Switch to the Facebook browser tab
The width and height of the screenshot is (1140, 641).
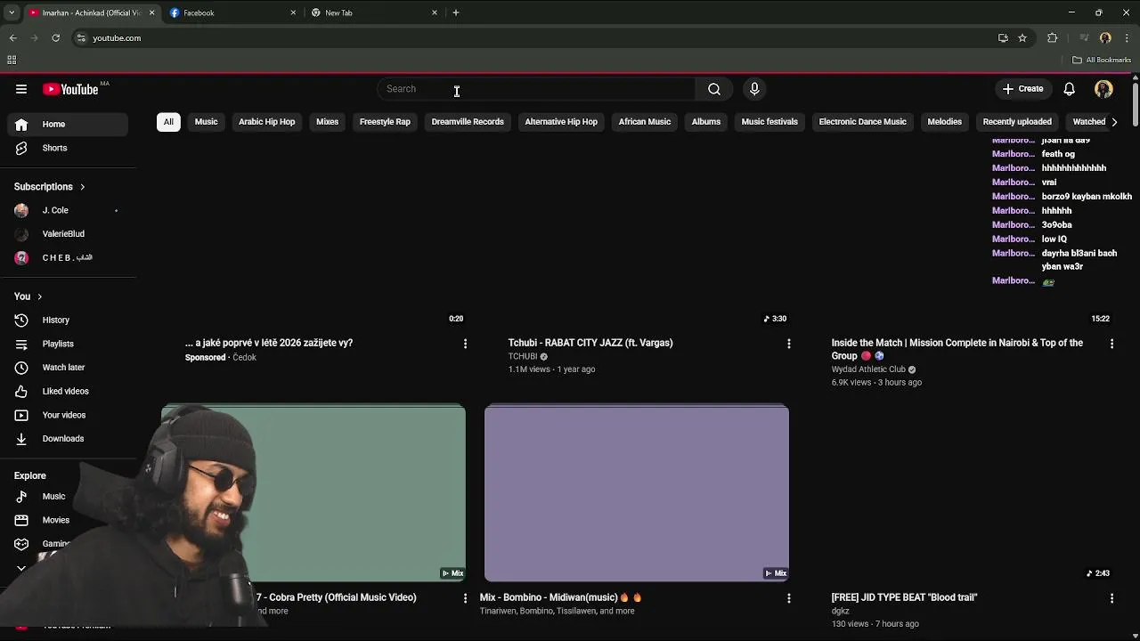(x=232, y=12)
